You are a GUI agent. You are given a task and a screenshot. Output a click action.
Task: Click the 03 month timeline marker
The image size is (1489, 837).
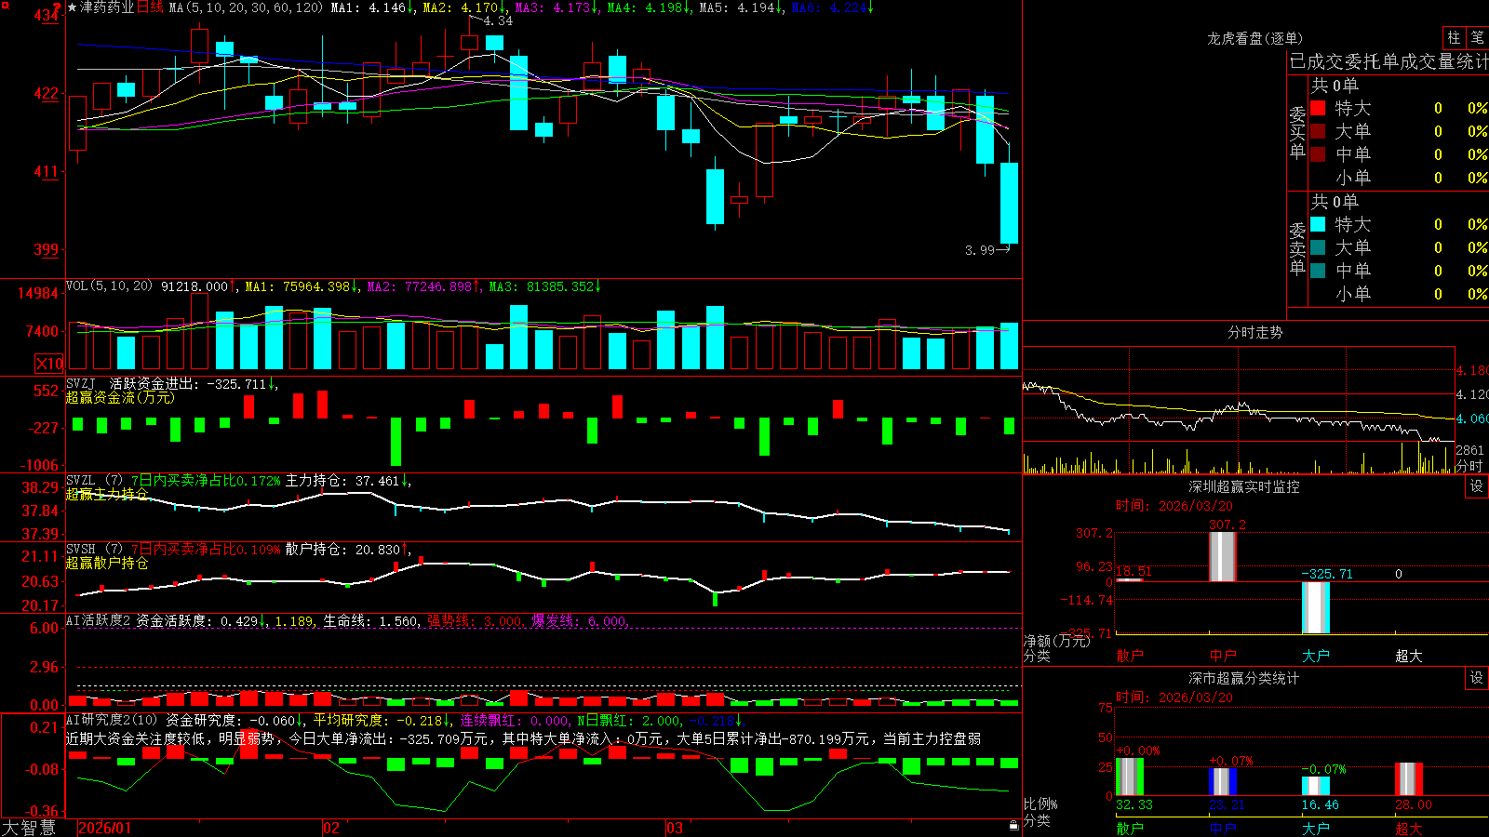tap(675, 828)
